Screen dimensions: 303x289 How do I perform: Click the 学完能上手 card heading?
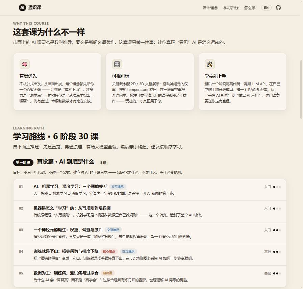tap(215, 76)
